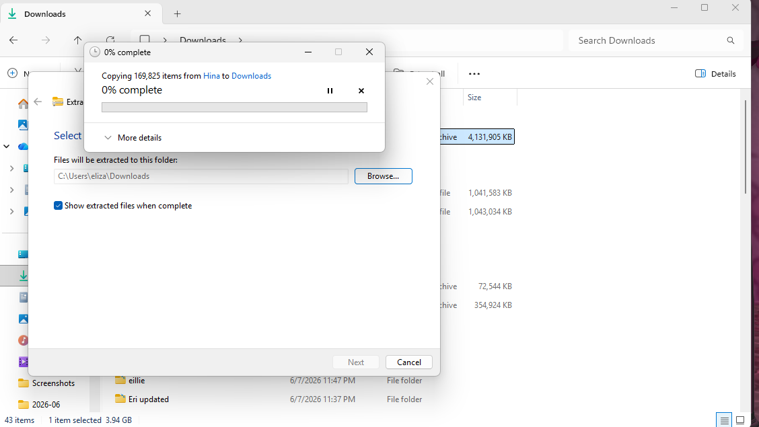Screen dimensions: 759x427
Task: Navigate forward in File Explorer
Action: click(46, 40)
